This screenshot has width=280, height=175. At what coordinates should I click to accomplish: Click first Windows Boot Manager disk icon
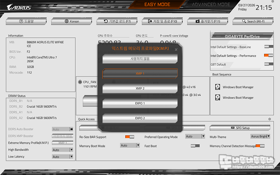217,87
